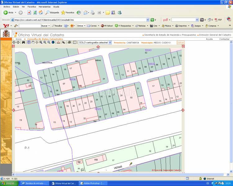This screenshot has width=233, height=186.
Task: Click the browser Home icon
Action: pos(41,13)
